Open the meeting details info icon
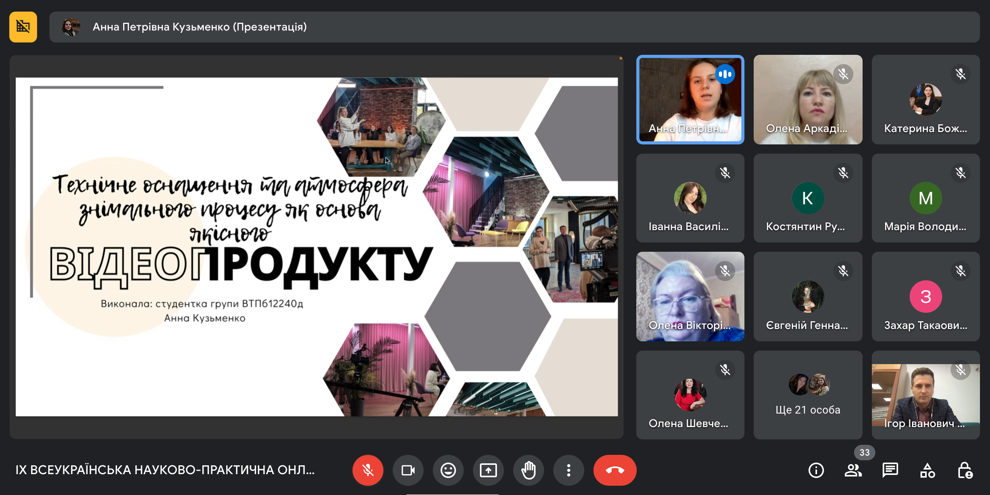 (816, 470)
